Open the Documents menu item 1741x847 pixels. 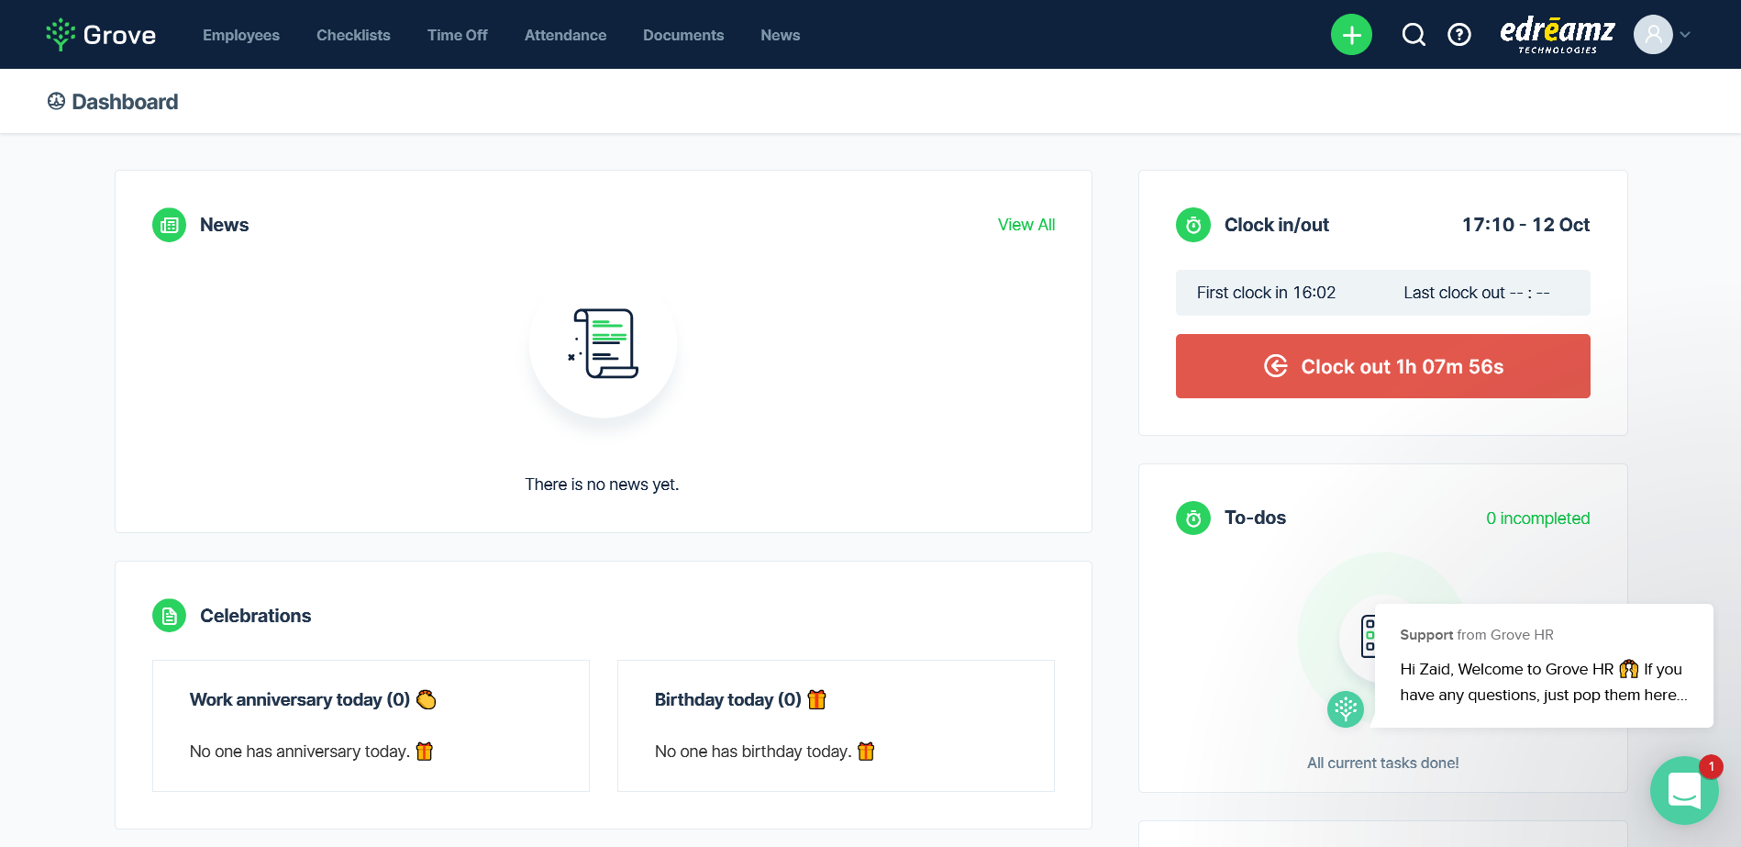pyautogui.click(x=682, y=35)
